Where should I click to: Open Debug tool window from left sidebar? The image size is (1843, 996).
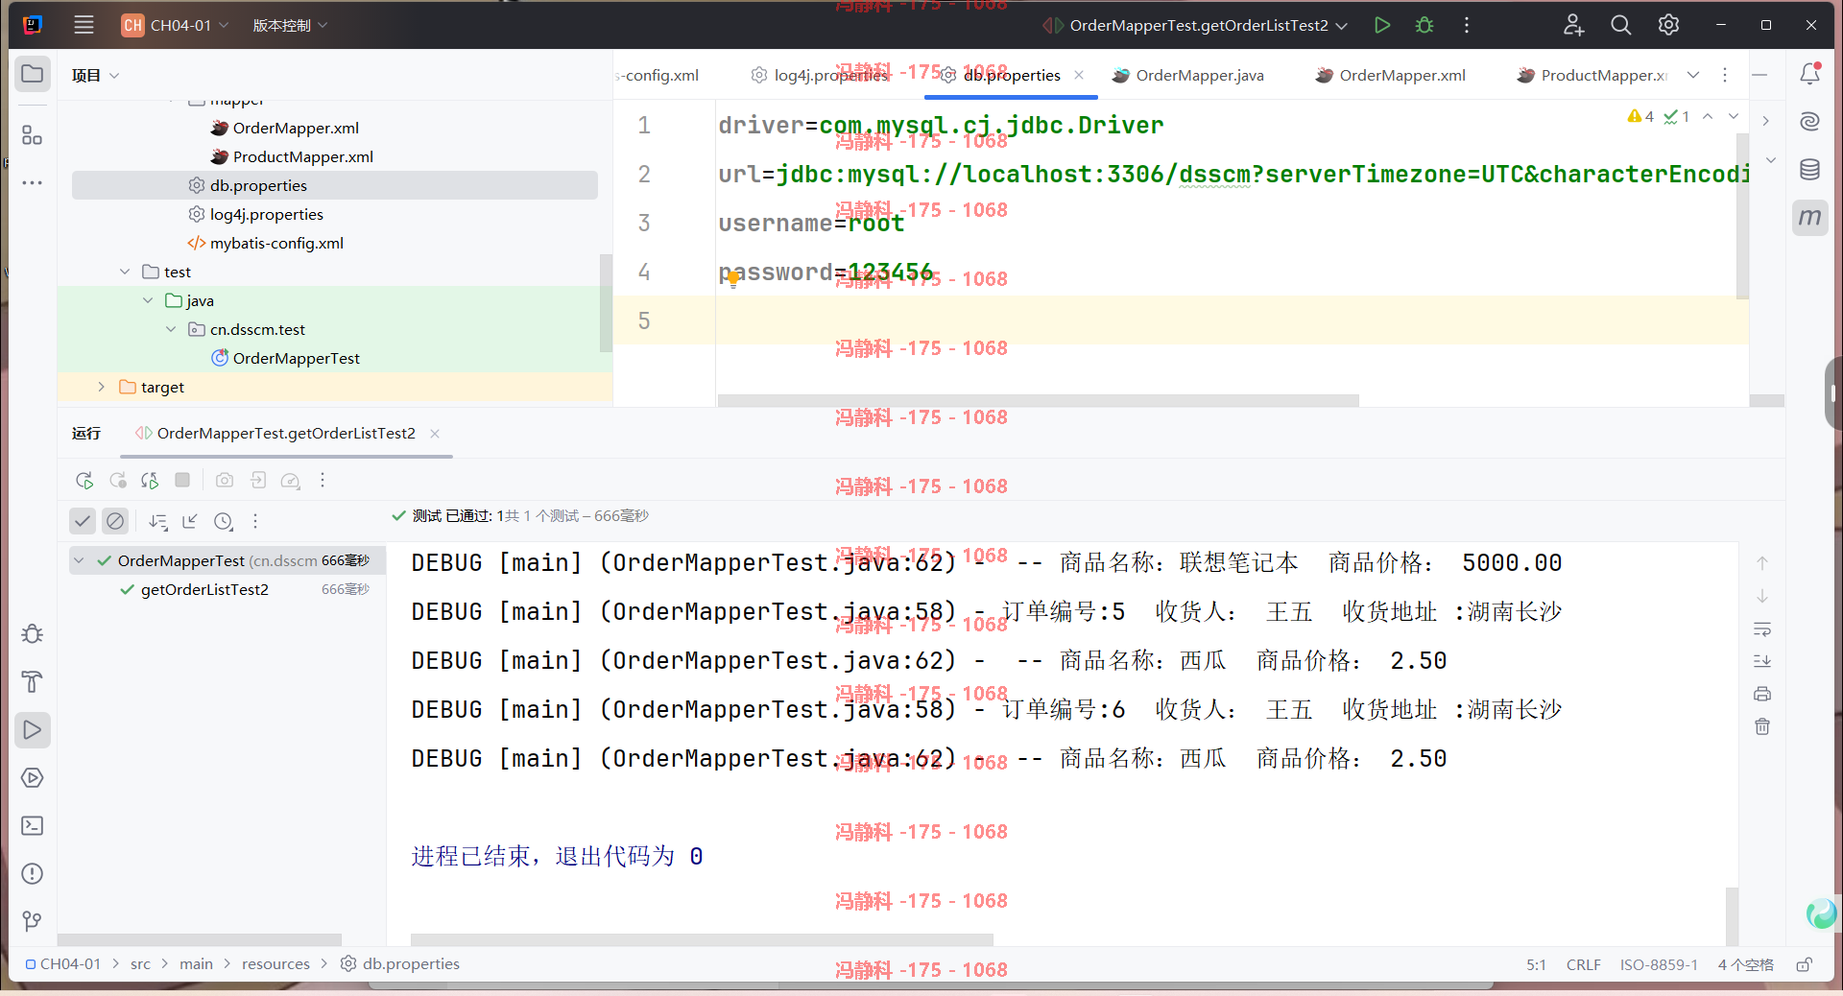33,634
